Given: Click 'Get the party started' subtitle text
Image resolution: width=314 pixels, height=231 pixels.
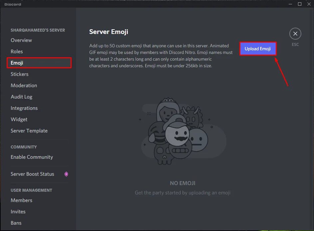Looking at the screenshot, I should click(x=182, y=193).
